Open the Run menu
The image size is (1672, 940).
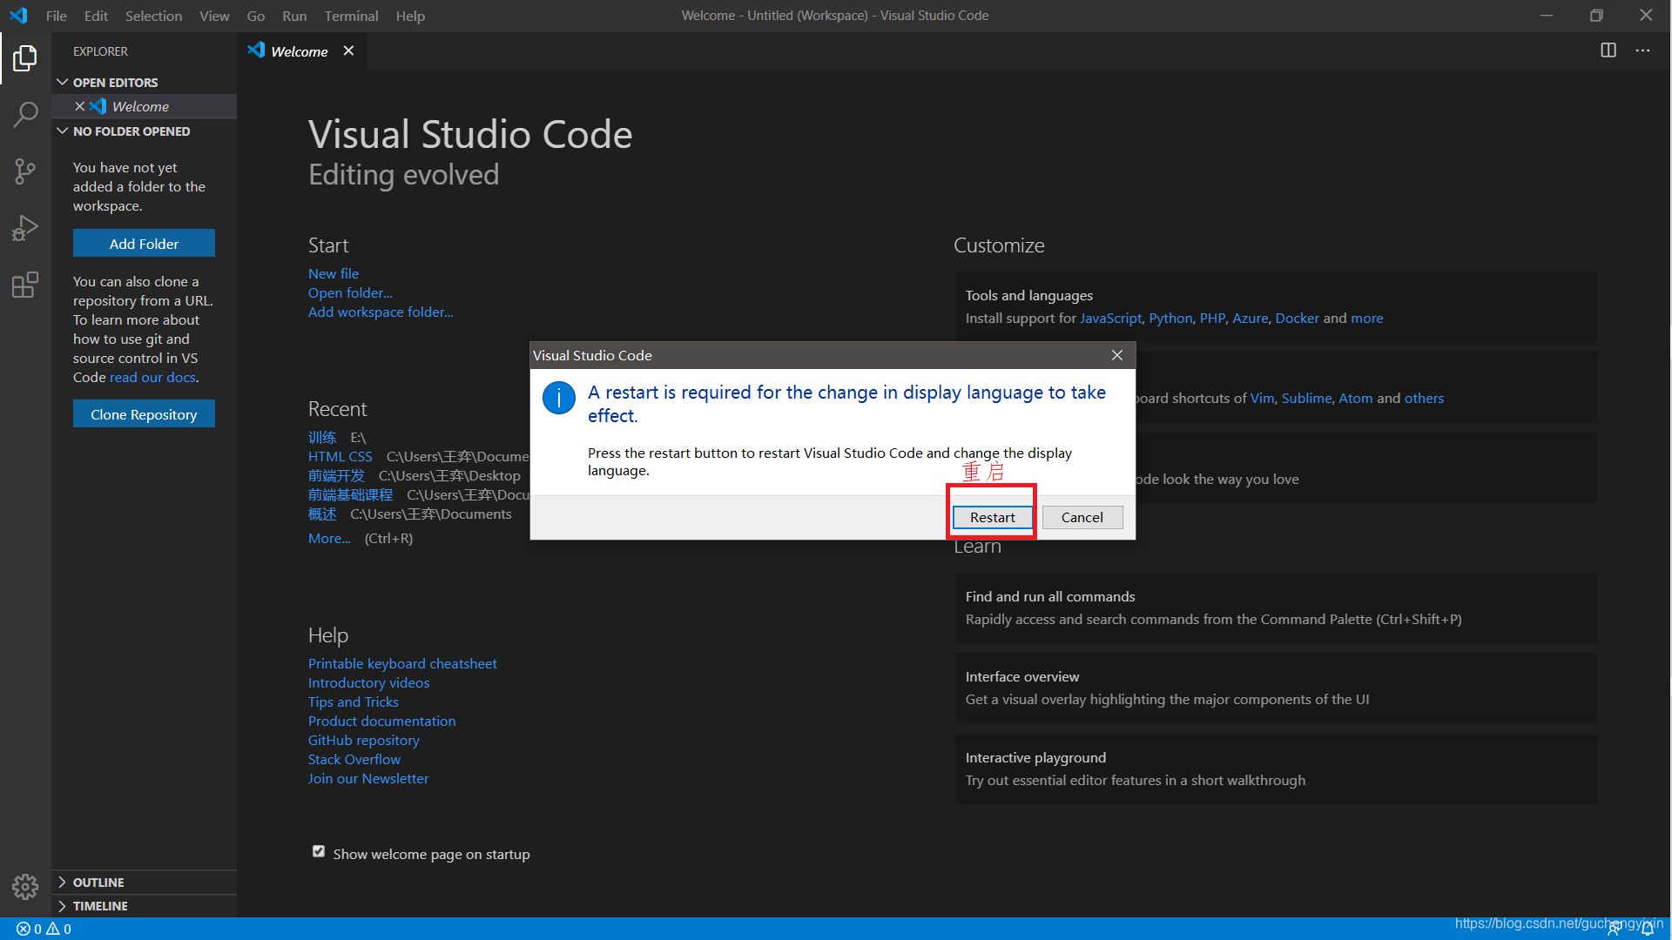click(x=294, y=16)
